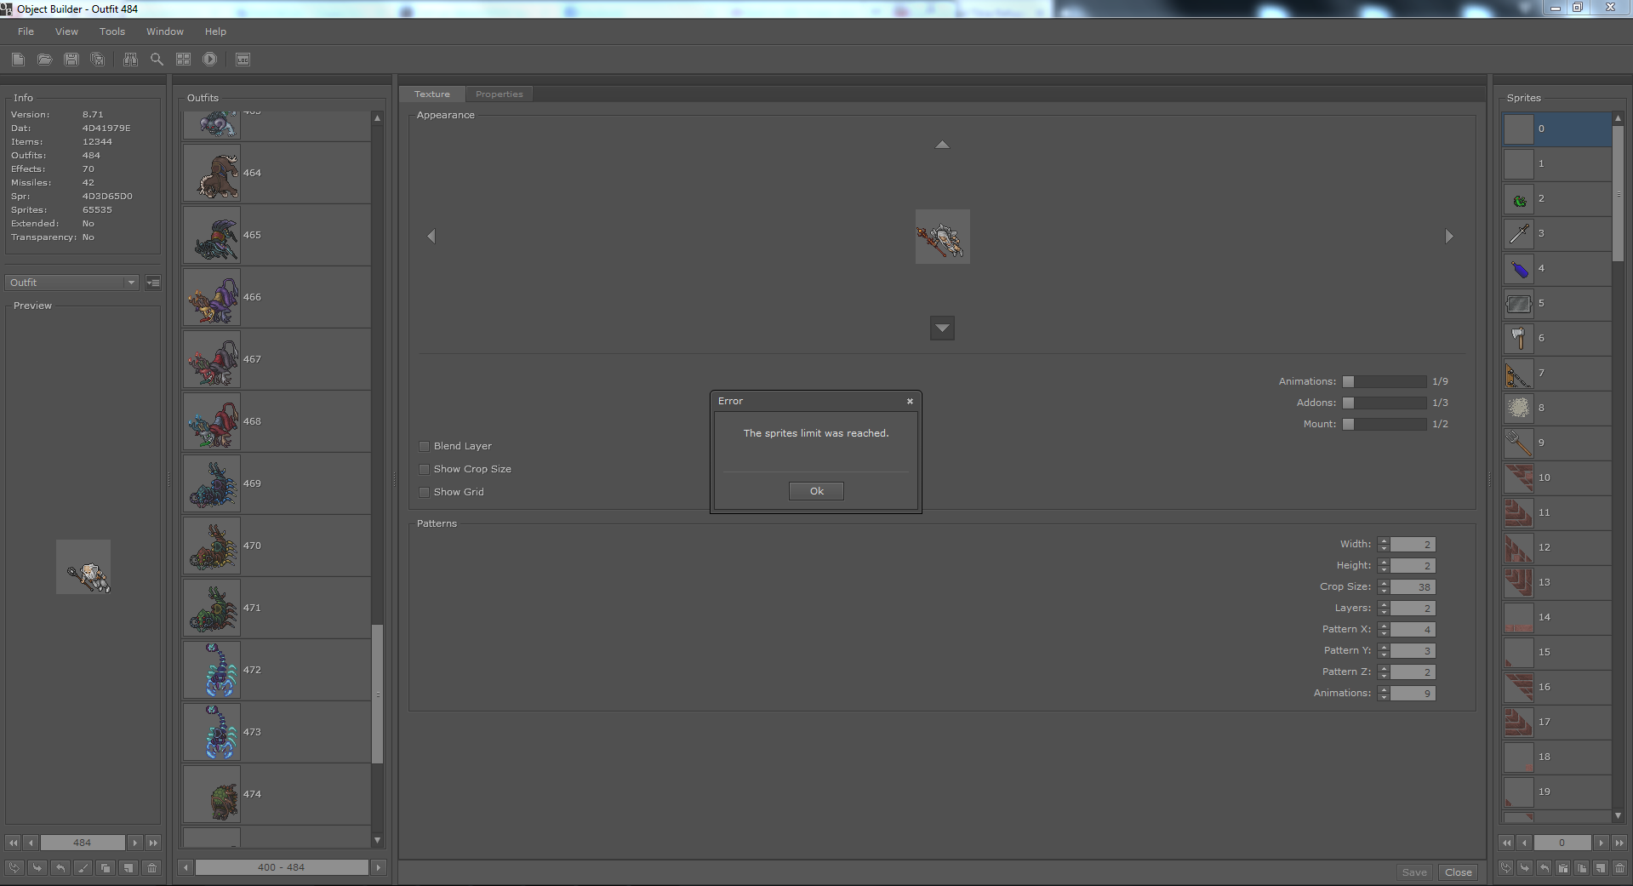Open the Outfit category dropdown

click(x=72, y=283)
